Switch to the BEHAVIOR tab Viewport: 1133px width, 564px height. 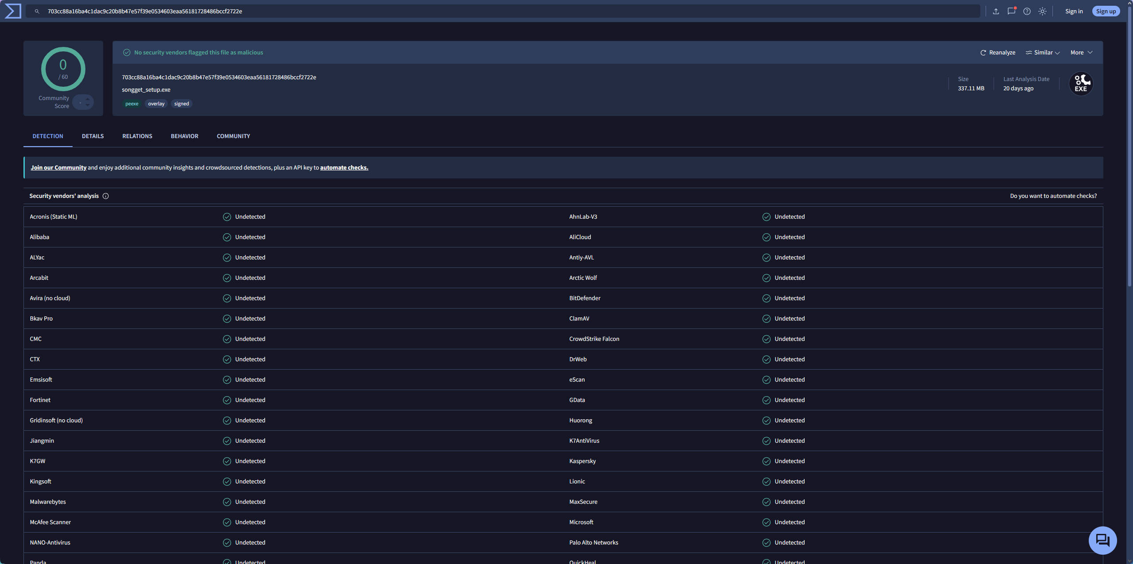[x=185, y=136]
